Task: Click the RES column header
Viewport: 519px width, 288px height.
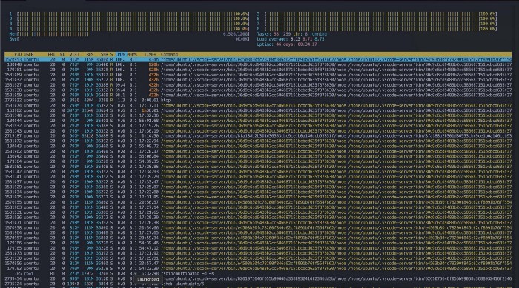Action: 90,54
